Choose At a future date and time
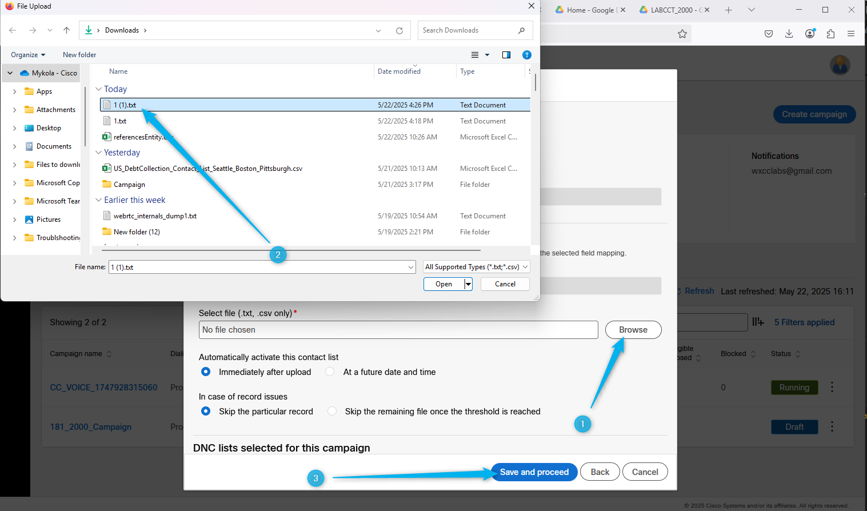Viewport: 867px width, 511px height. pos(330,372)
